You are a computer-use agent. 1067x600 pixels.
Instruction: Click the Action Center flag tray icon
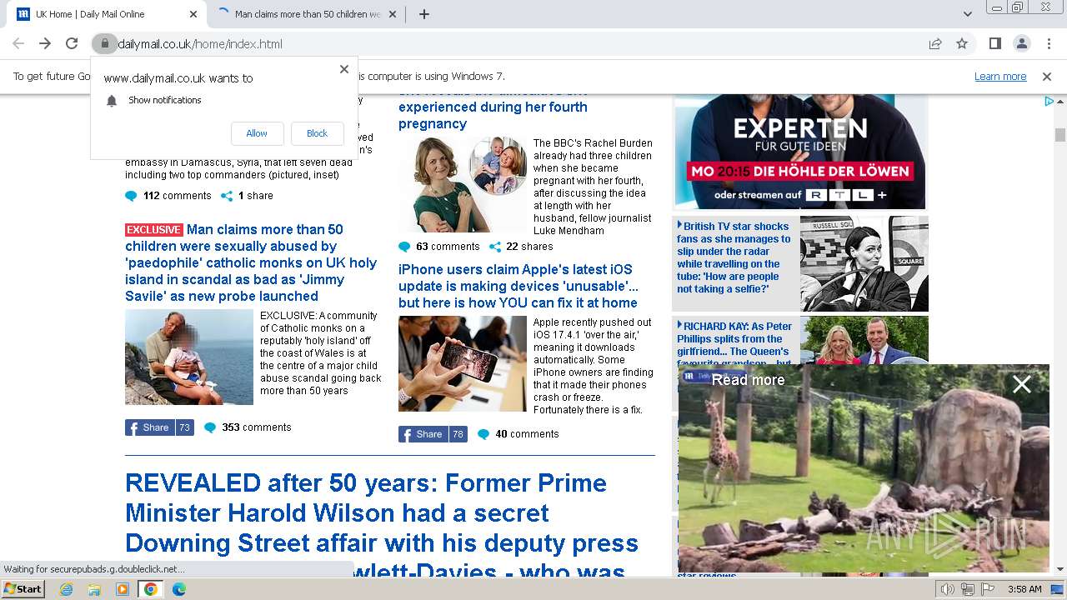(x=988, y=589)
